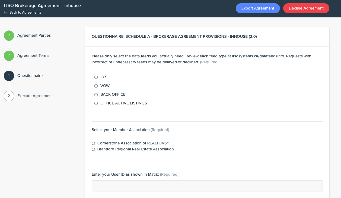Select Brantford Regional Real Estate Association
Viewport: 341px width, 198px height.
[x=93, y=149]
